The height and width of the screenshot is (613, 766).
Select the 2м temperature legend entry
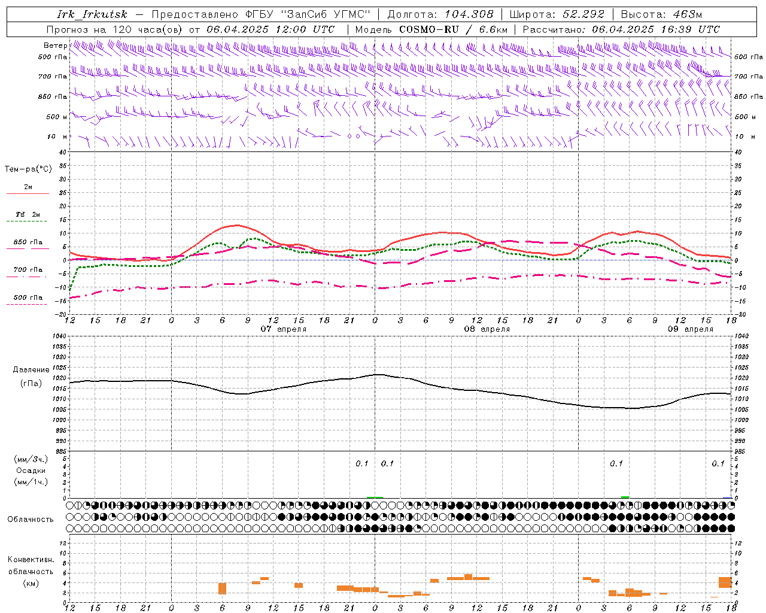point(28,187)
